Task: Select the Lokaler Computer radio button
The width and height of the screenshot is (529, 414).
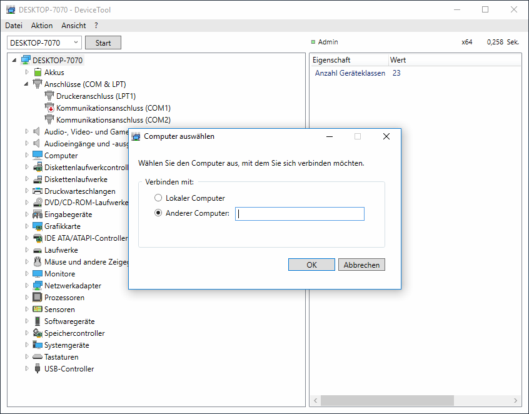Action: [158, 198]
